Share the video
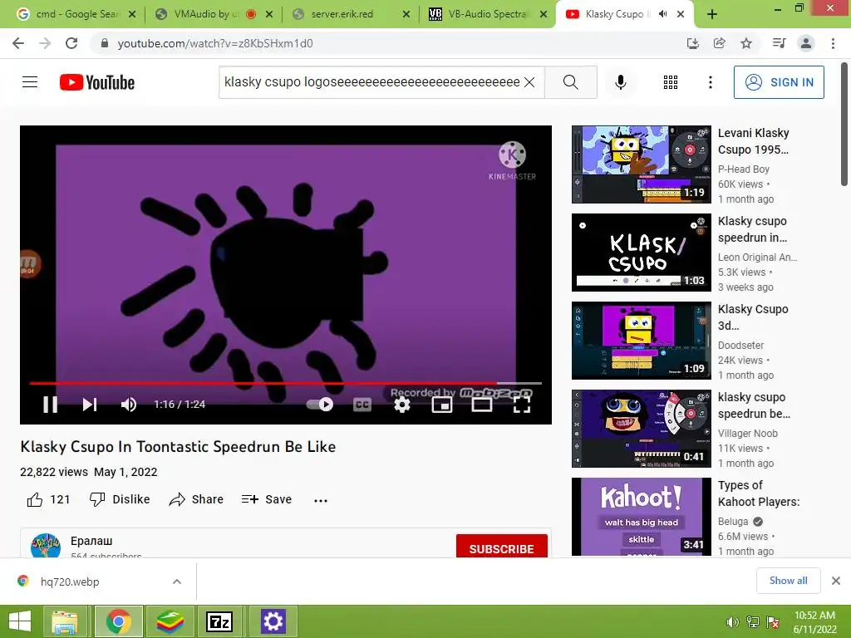 196,499
